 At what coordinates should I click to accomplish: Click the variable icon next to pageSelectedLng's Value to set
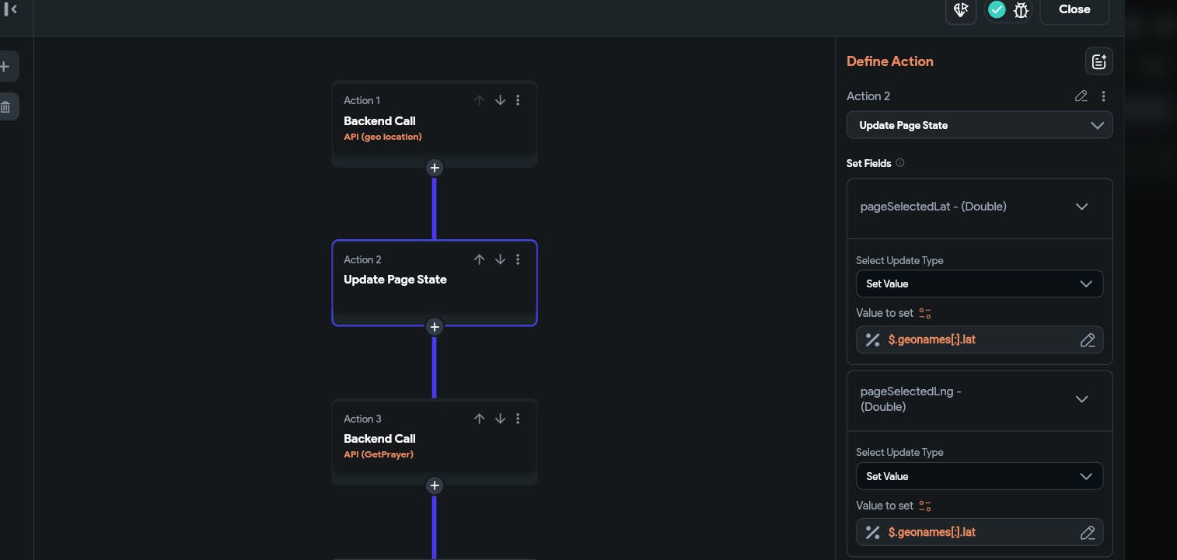[925, 506]
